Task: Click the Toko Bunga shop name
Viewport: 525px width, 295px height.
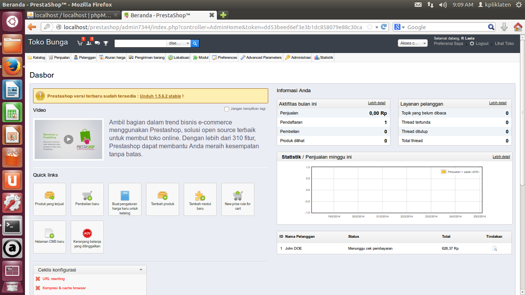Action: pyautogui.click(x=48, y=42)
